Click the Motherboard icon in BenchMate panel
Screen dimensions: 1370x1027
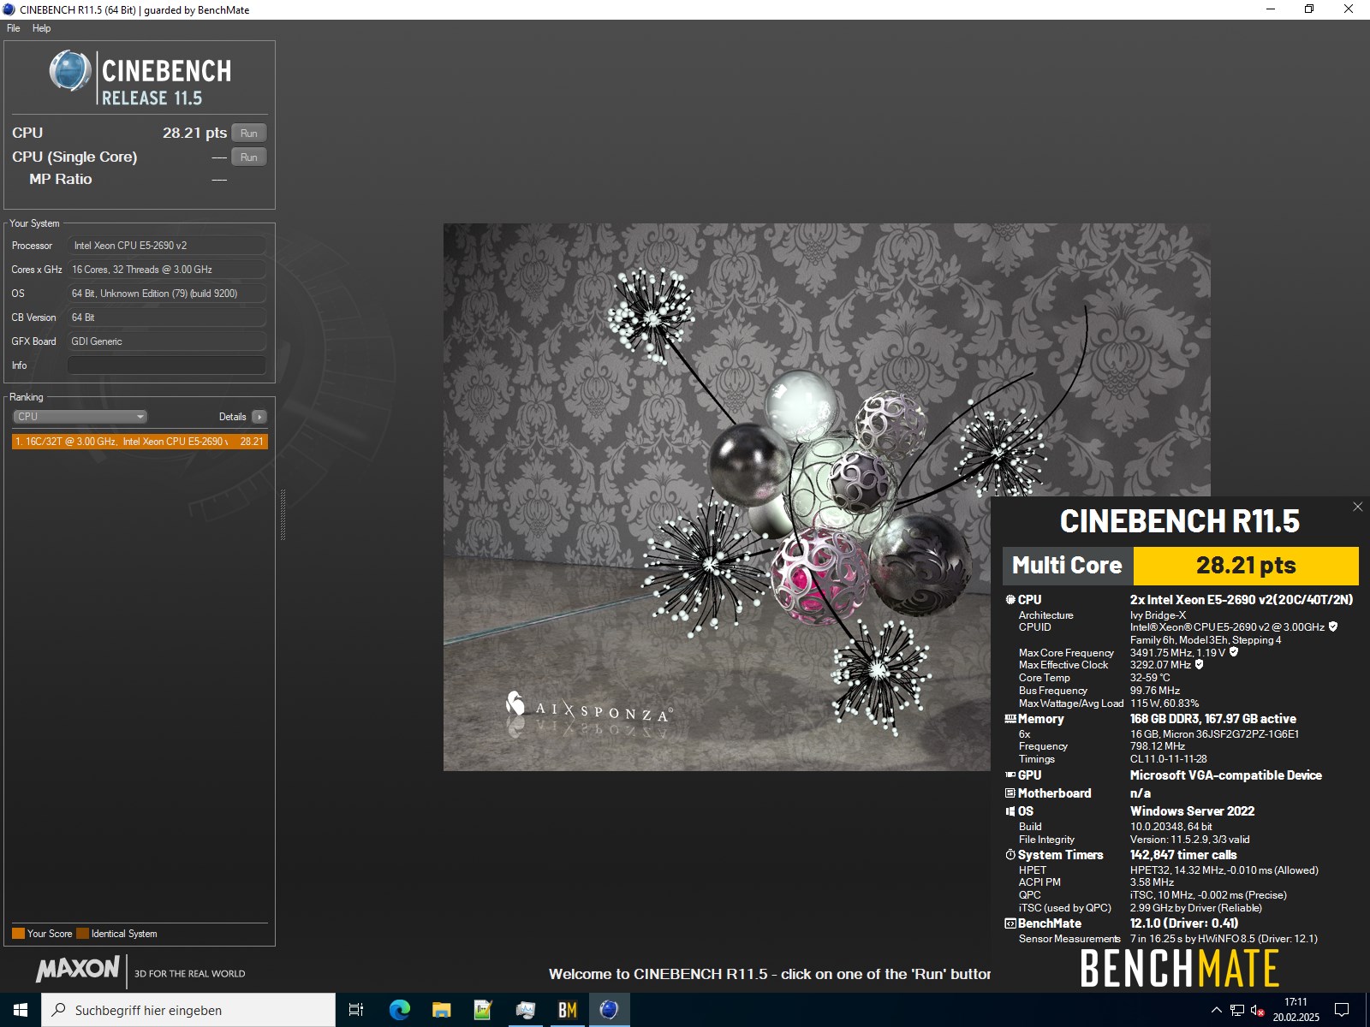[1010, 793]
